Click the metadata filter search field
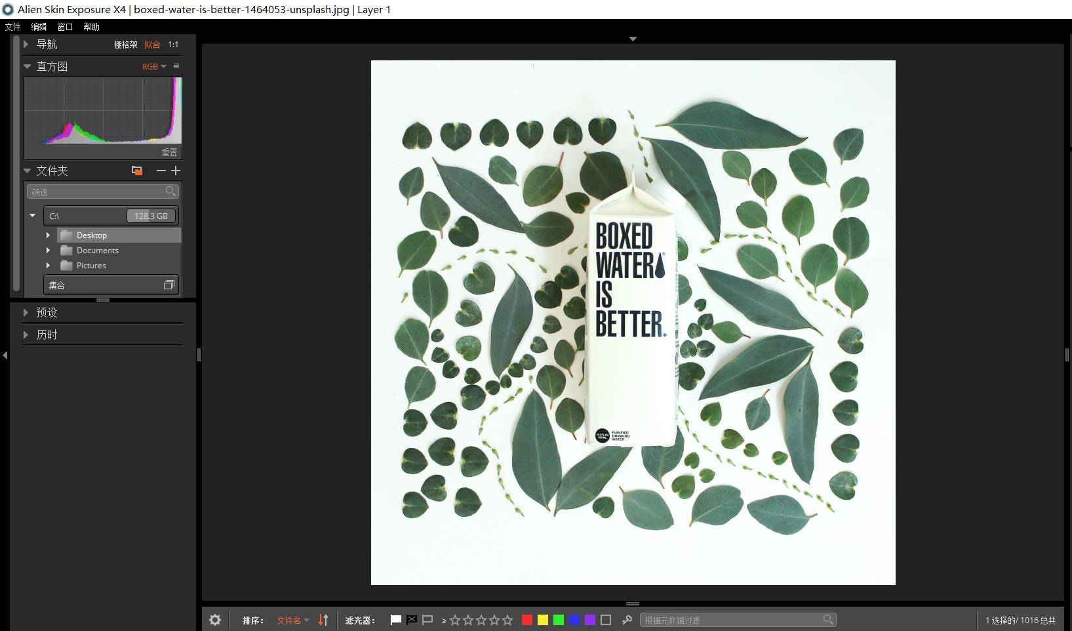Screen dimensions: 1072x631 tap(738, 620)
